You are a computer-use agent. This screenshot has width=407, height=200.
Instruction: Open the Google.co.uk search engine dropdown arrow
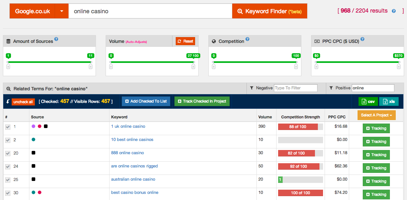pyautogui.click(x=62, y=11)
